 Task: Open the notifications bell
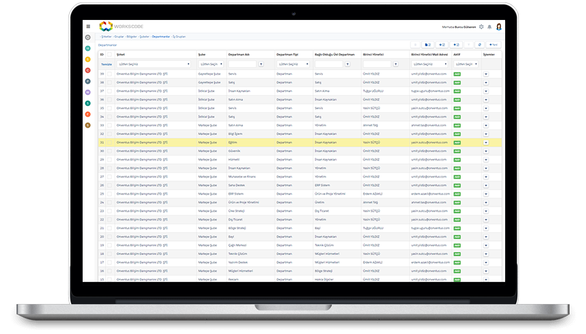pyautogui.click(x=489, y=27)
